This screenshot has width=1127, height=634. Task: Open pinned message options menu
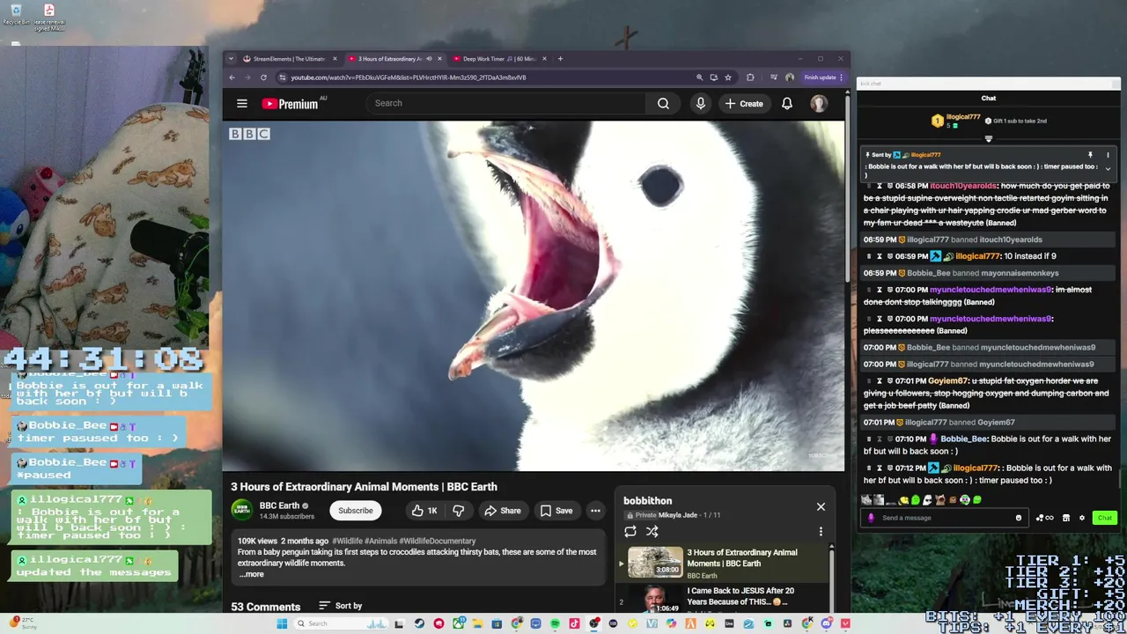point(1108,155)
